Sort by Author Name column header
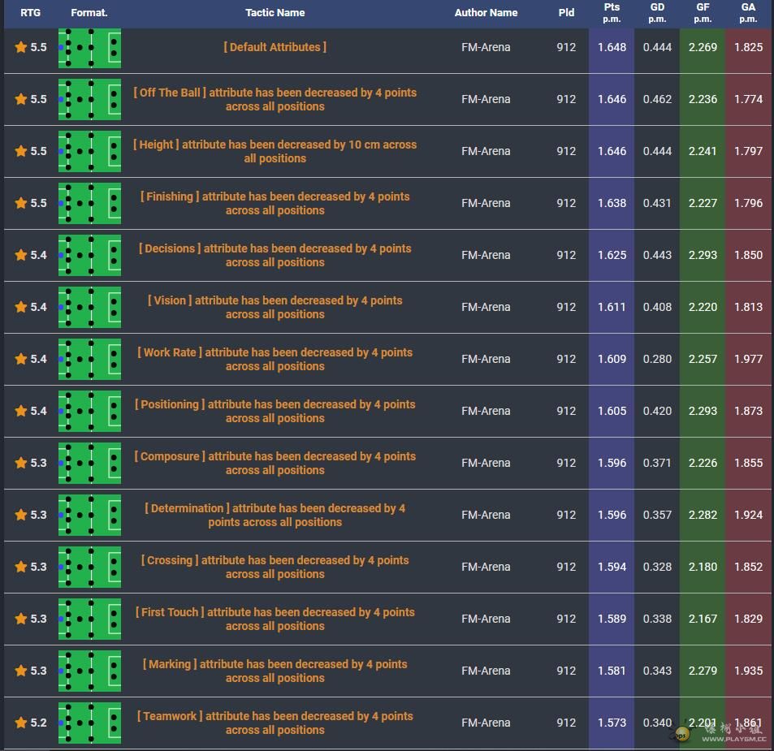Viewport: 774px width, 751px height. tap(486, 13)
